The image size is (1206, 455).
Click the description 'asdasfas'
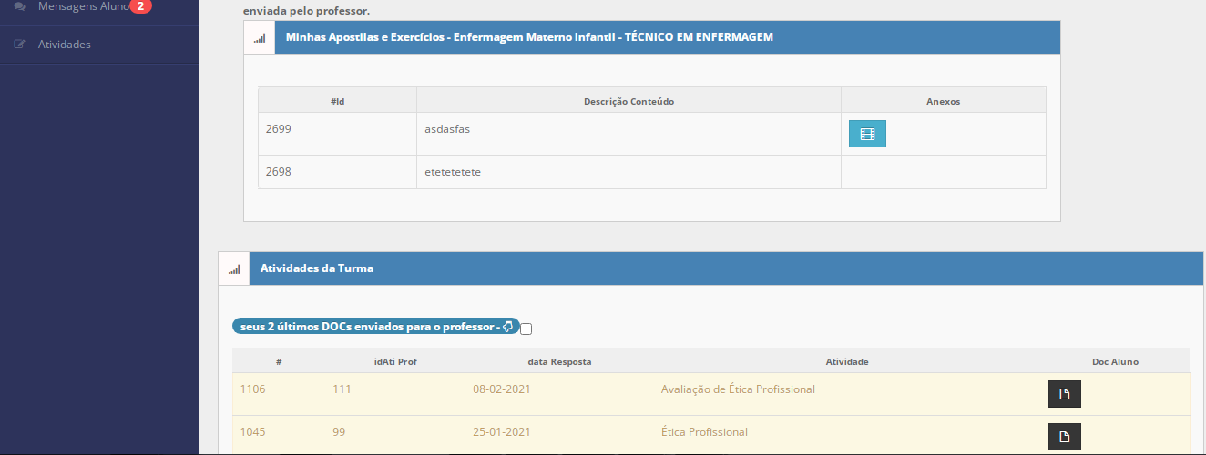tap(447, 129)
